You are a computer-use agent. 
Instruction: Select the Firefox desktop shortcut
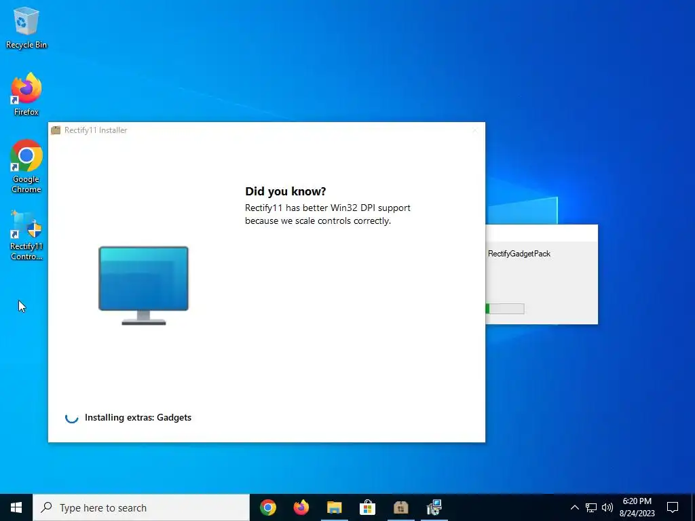(26, 94)
